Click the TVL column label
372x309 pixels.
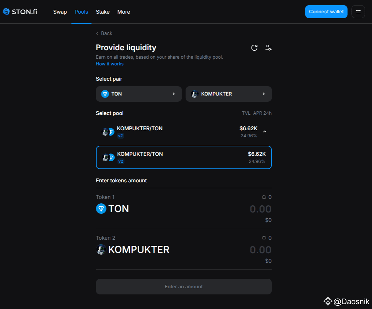(x=246, y=113)
